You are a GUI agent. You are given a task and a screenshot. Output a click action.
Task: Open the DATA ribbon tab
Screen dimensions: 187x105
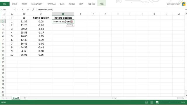tap(62, 4)
